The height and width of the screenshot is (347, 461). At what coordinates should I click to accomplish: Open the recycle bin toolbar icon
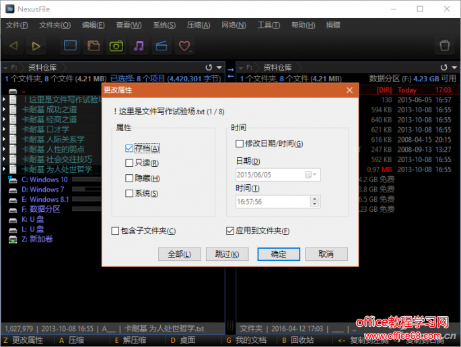click(x=444, y=46)
